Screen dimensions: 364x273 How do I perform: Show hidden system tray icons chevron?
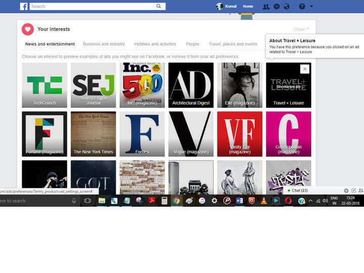[x=310, y=201]
